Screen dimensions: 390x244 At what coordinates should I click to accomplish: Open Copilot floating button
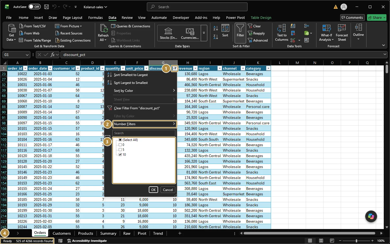click(371, 216)
